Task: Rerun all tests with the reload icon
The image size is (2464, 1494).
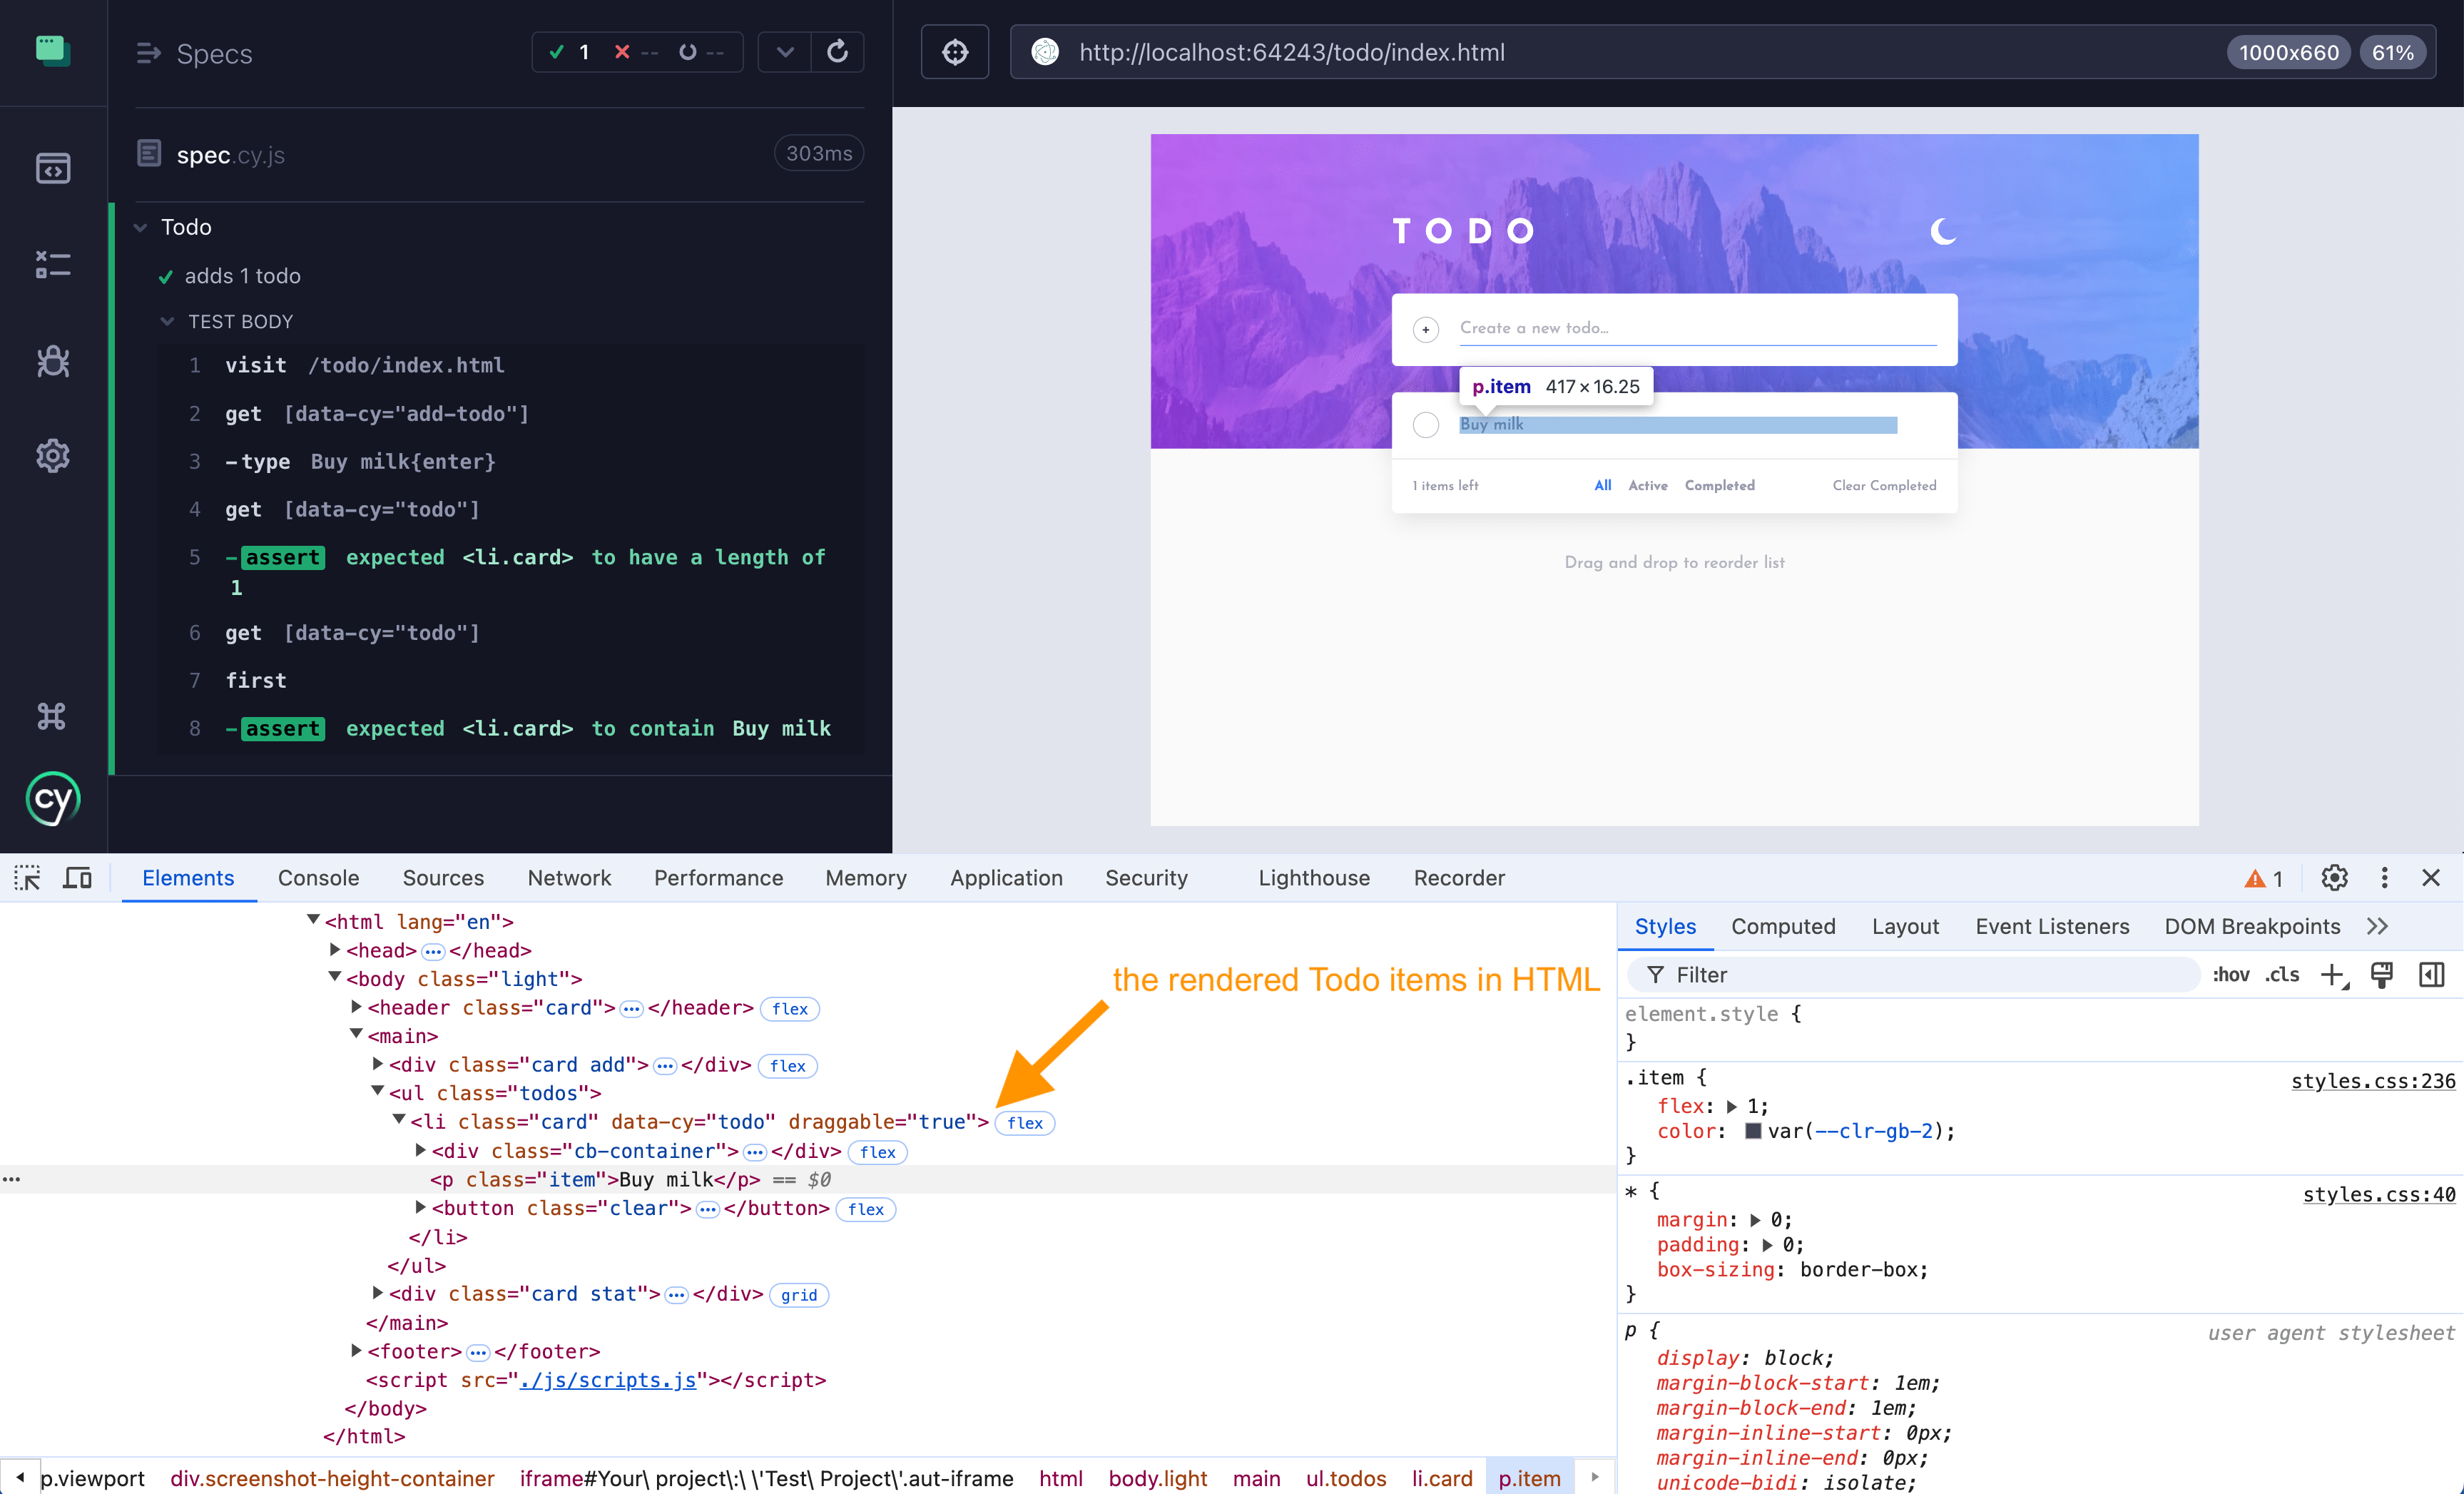Action: point(837,52)
